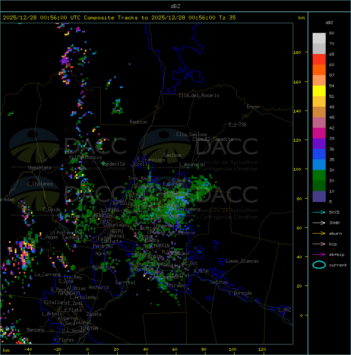Click the SanJose place label
Screen dimensions: 351x355
172,155
